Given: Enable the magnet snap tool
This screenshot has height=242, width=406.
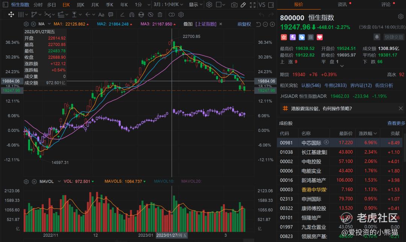Looking at the screenshot, I should point(132,15).
